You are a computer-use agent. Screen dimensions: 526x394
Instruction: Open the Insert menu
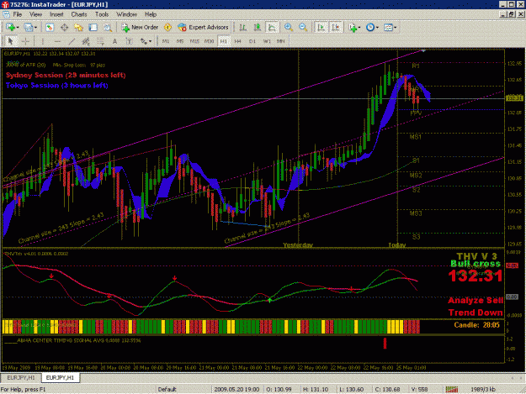click(x=56, y=14)
